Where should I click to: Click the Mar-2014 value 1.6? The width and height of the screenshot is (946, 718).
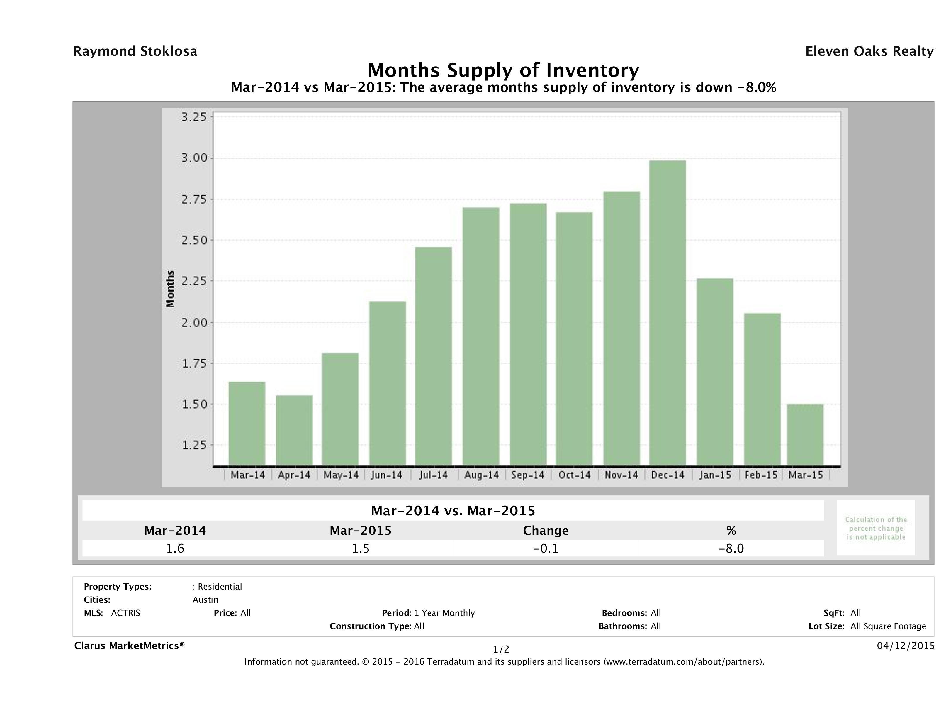pyautogui.click(x=175, y=548)
